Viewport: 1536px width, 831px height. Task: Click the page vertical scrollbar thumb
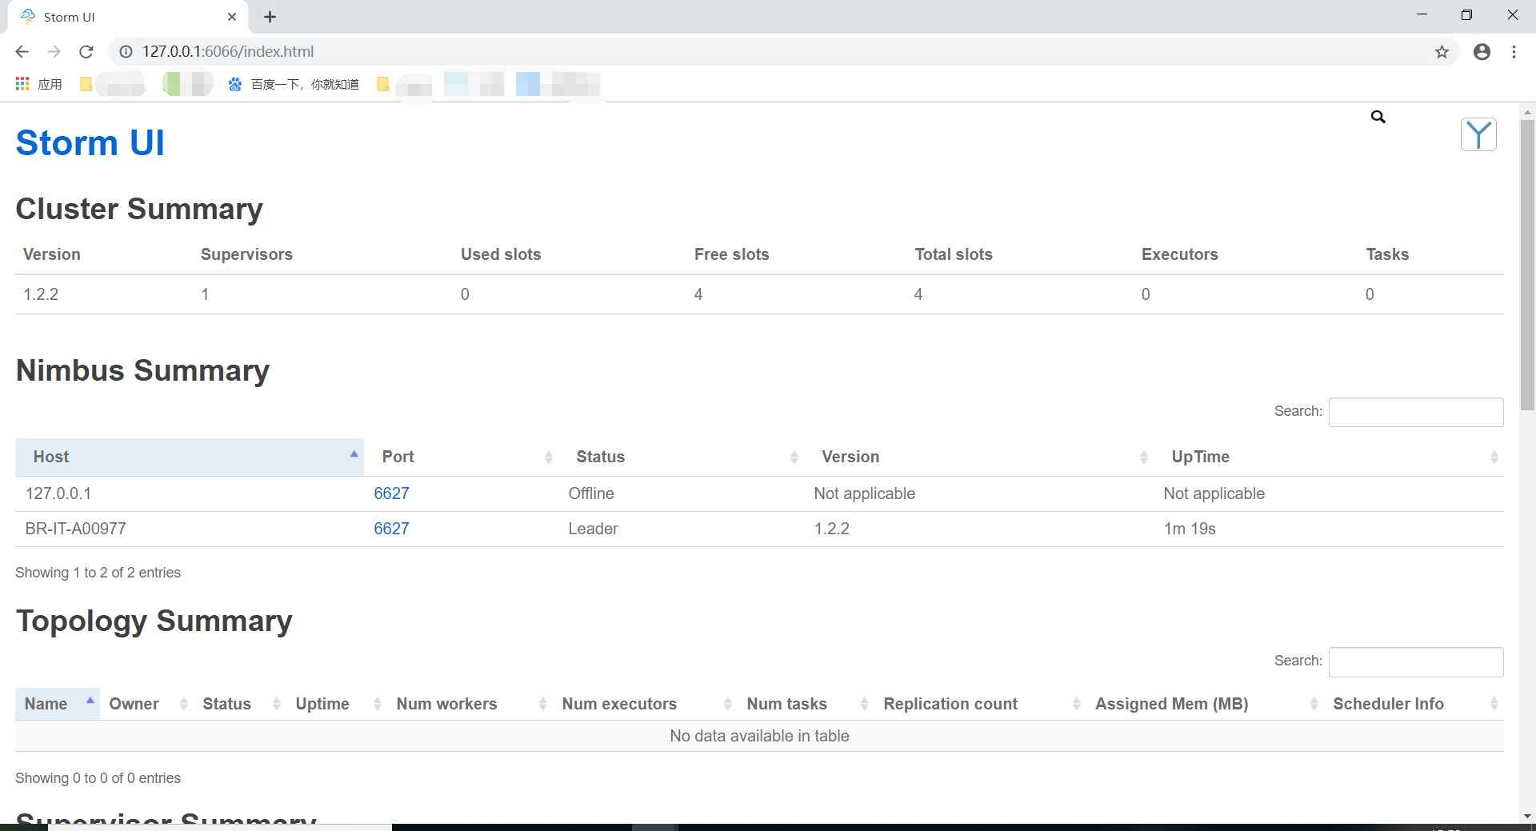(x=1527, y=266)
